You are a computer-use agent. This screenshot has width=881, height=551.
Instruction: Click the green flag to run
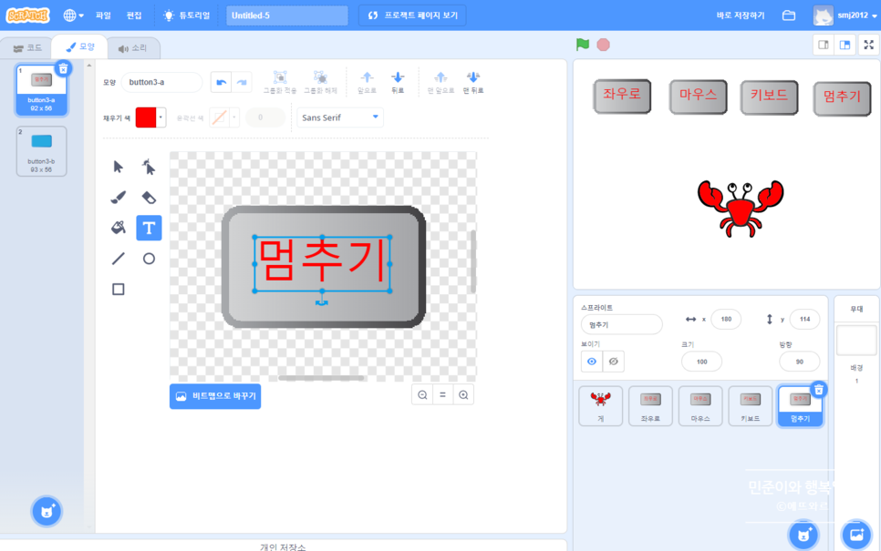tap(583, 45)
